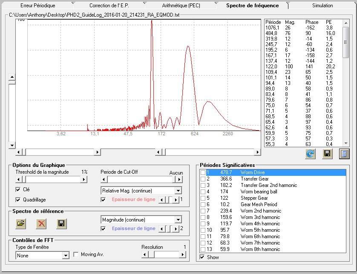Screen dimensions: 357x274
Task: Click the left arrow of the Periode de Cut-Off slider
Action: 104,180
